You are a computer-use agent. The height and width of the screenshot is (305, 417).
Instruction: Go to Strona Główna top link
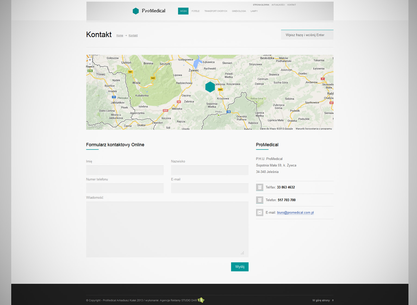[x=261, y=5]
